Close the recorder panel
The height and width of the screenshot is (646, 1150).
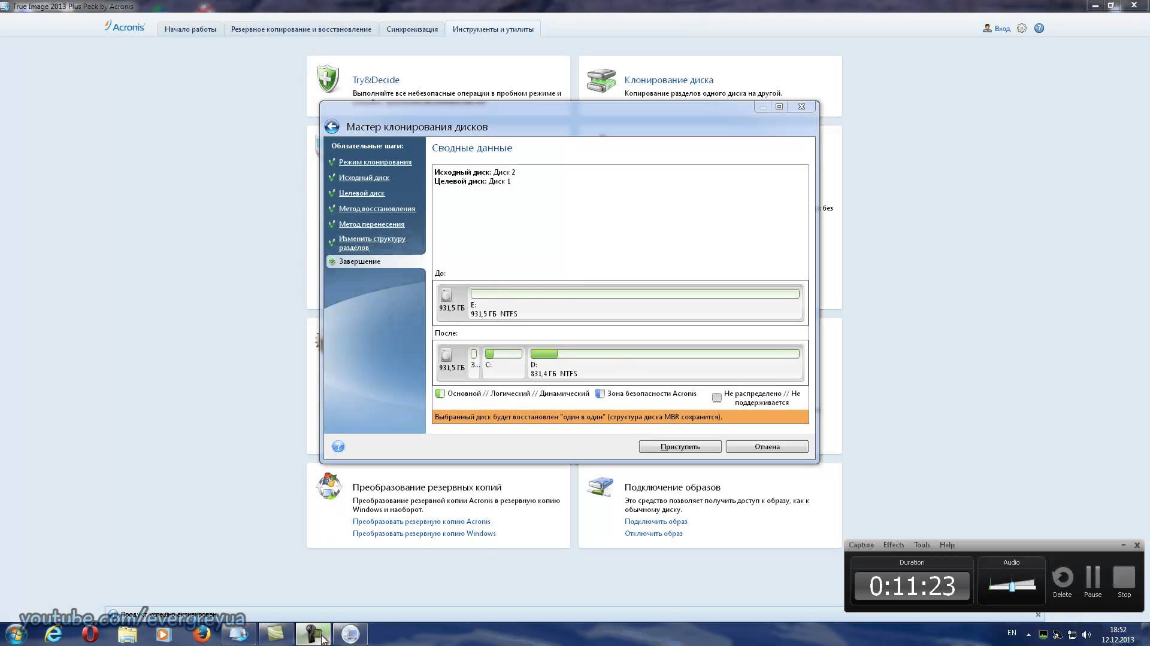tap(1137, 545)
